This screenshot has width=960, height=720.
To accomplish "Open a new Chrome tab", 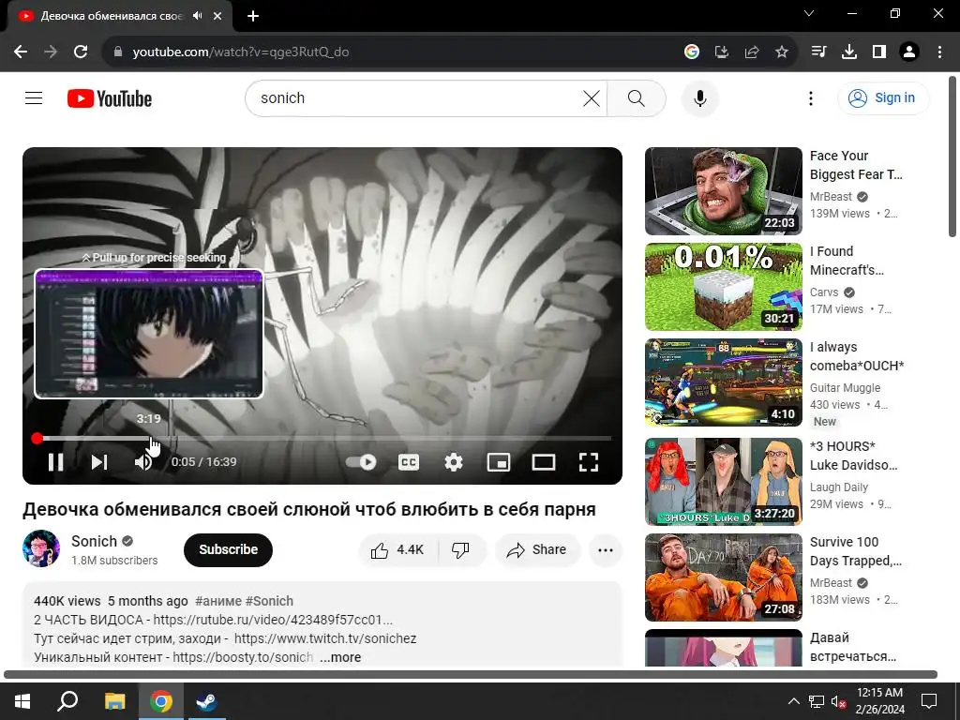I will [253, 16].
